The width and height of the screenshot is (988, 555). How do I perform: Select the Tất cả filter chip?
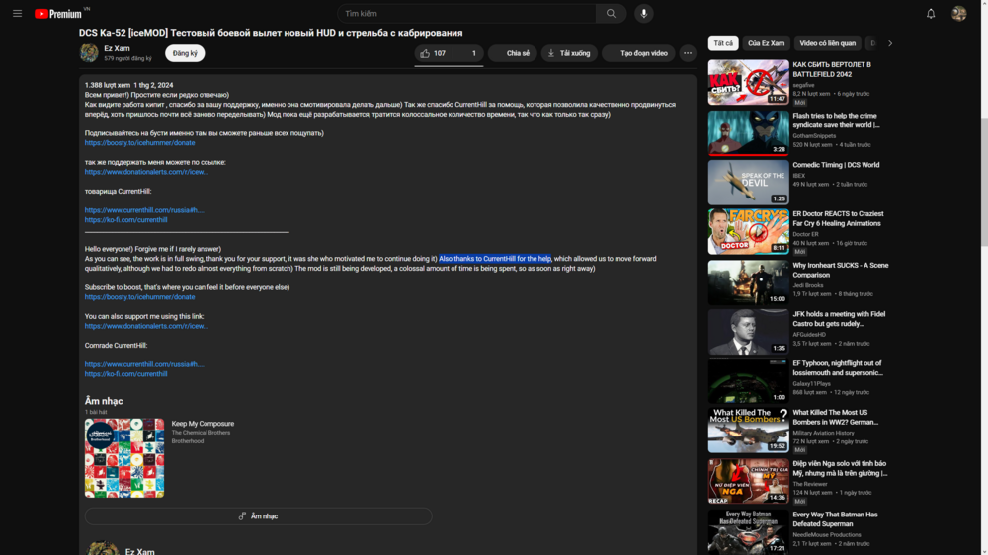[x=723, y=43]
